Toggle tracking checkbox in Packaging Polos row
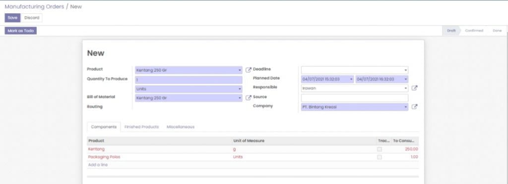This screenshot has width=508, height=184. point(380,157)
